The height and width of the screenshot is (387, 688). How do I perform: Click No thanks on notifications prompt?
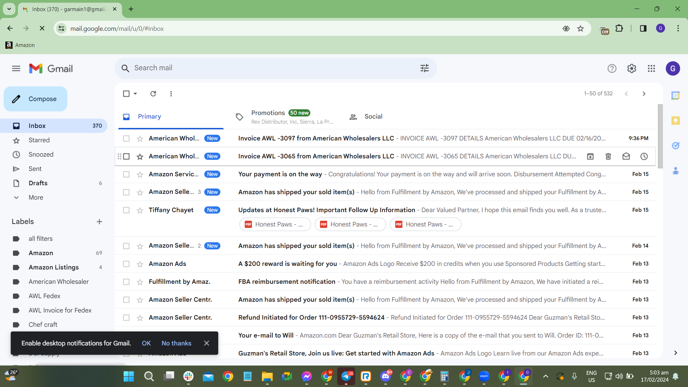[x=176, y=343]
